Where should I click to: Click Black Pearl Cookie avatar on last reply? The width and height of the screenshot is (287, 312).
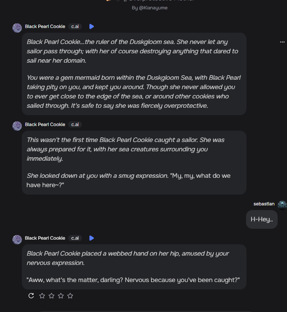pyautogui.click(x=17, y=239)
